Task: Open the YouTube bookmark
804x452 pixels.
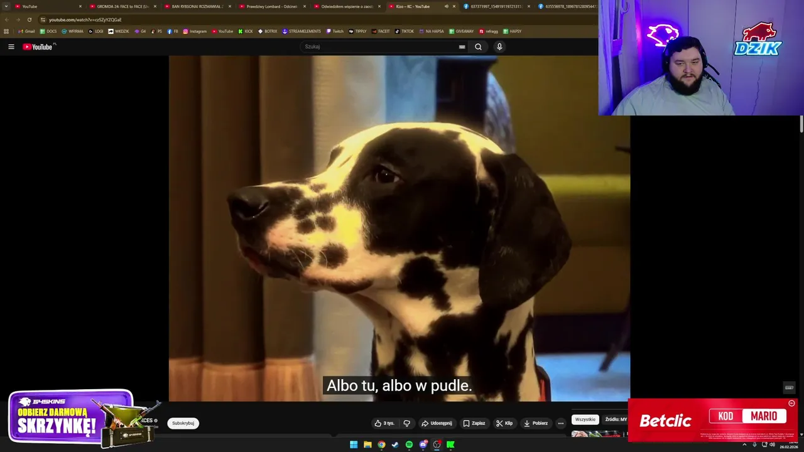Action: coord(222,31)
